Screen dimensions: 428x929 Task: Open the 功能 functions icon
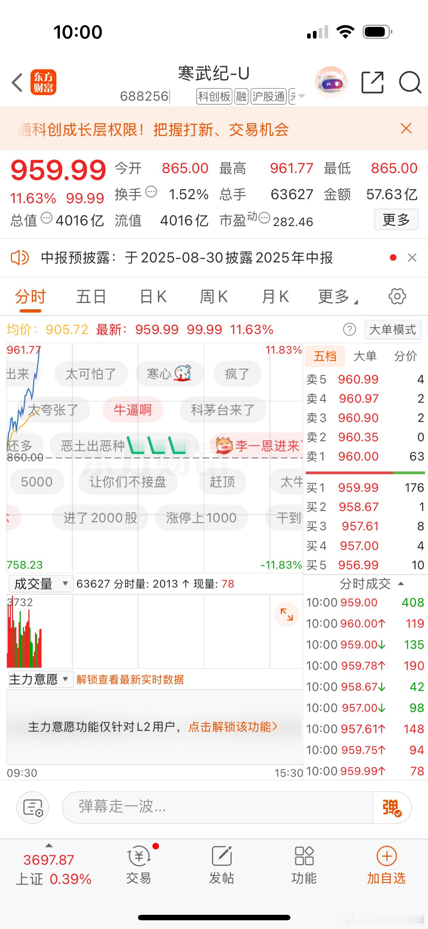pos(304,866)
